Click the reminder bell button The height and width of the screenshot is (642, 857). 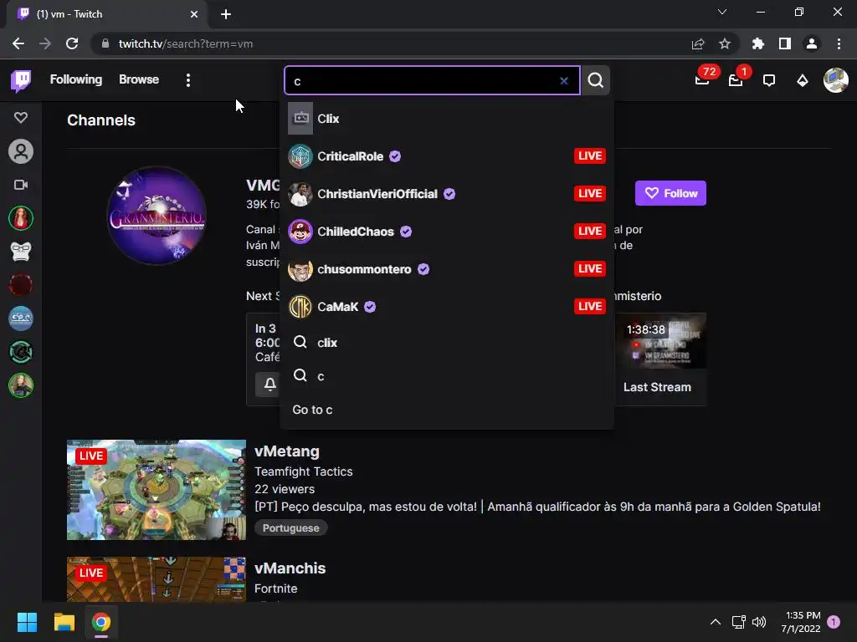point(270,385)
